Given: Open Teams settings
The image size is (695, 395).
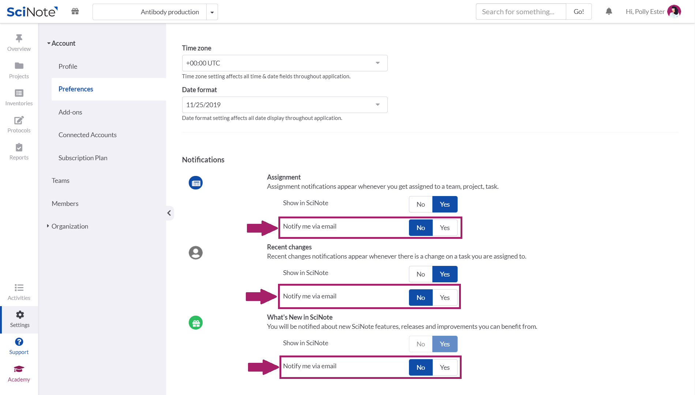Looking at the screenshot, I should point(60,180).
